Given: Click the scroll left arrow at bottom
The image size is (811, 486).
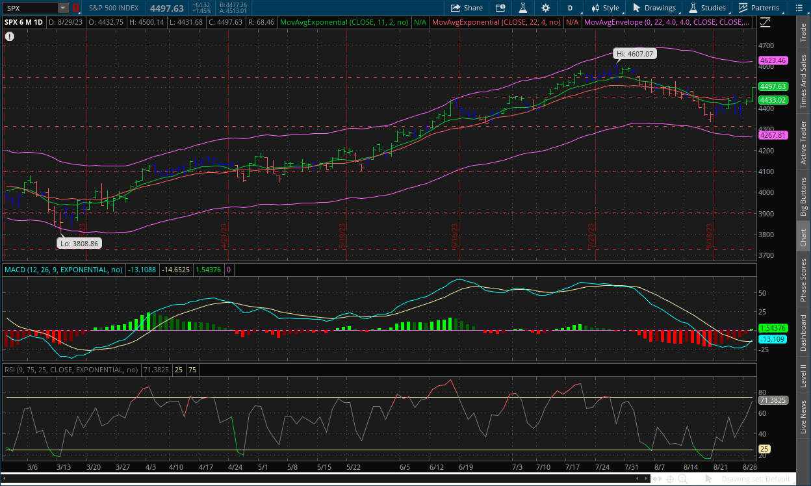Looking at the screenshot, I should pyautogui.click(x=637, y=479).
